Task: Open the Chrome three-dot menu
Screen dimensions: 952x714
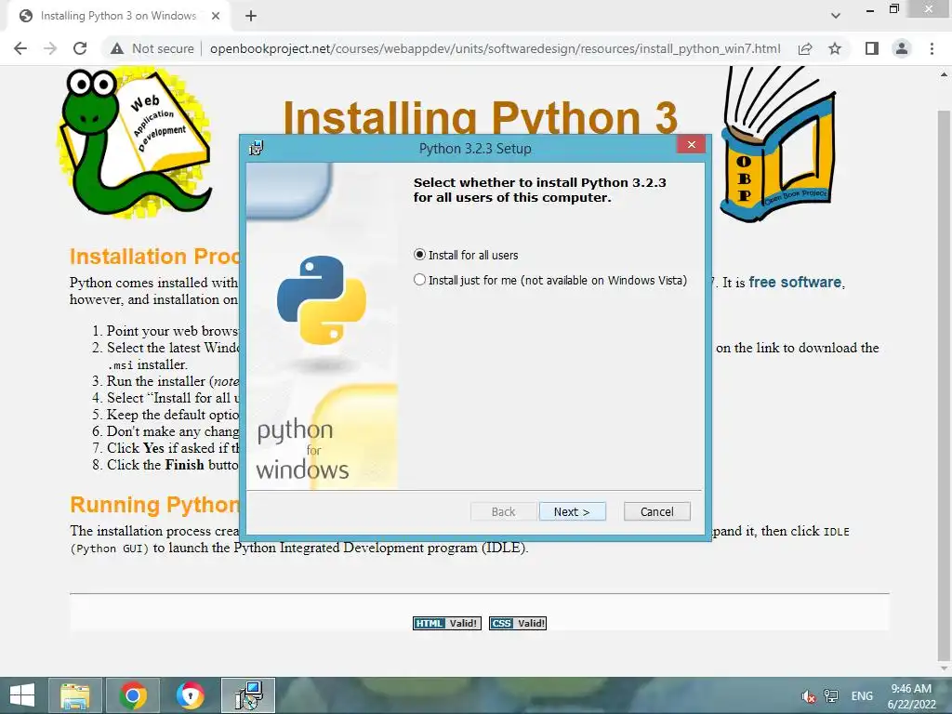Action: pyautogui.click(x=932, y=48)
